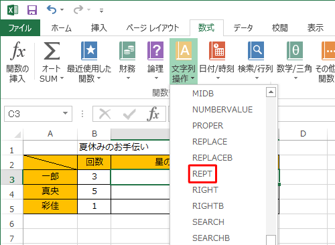Image resolution: width=335 pixels, height=245 pixels.
Task: Click the diagonal-line cell A2
Action: pyautogui.click(x=50, y=162)
